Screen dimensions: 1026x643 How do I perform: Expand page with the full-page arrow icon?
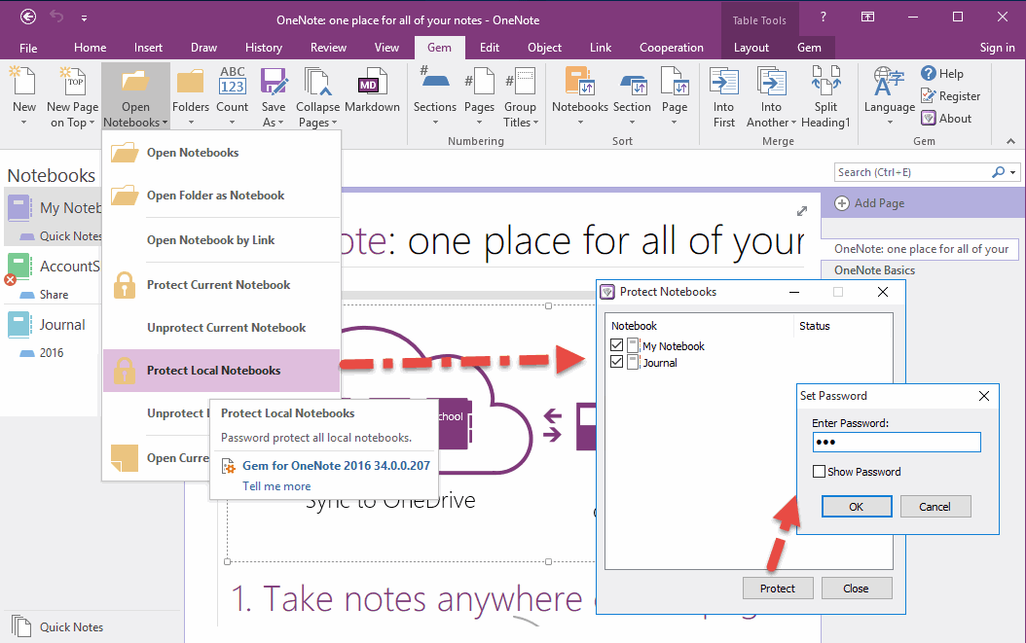801,211
